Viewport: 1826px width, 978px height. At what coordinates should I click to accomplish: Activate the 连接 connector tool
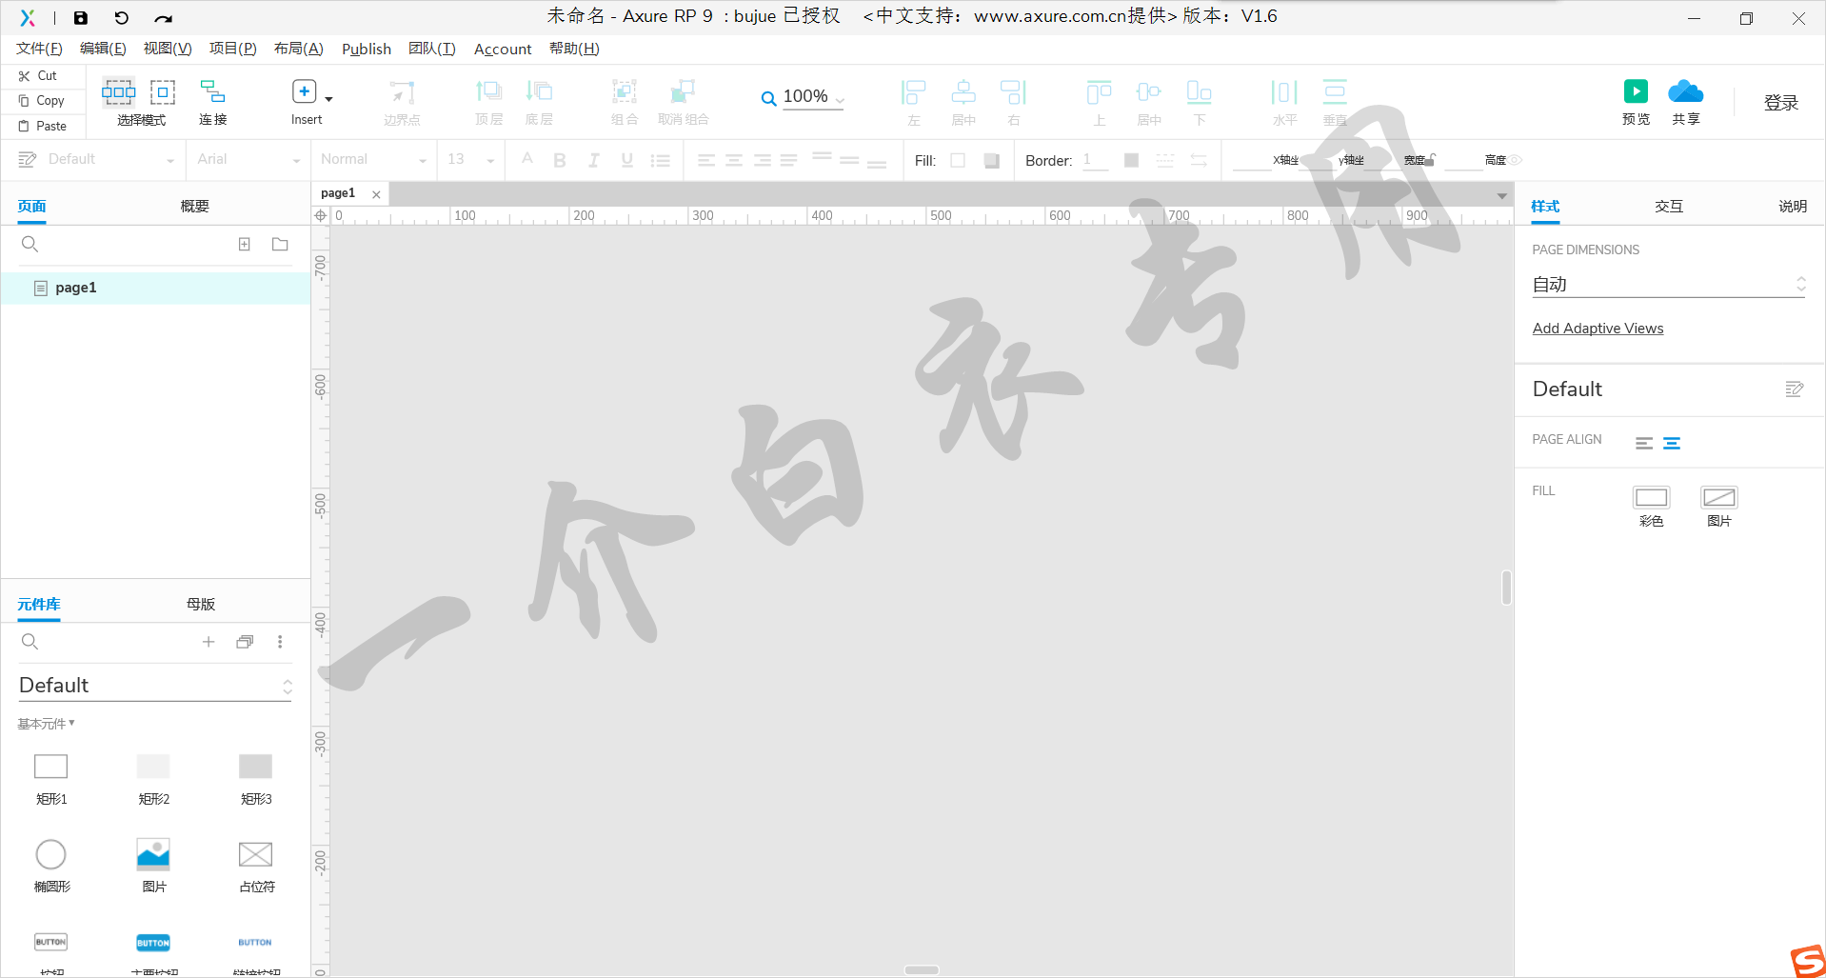point(212,91)
